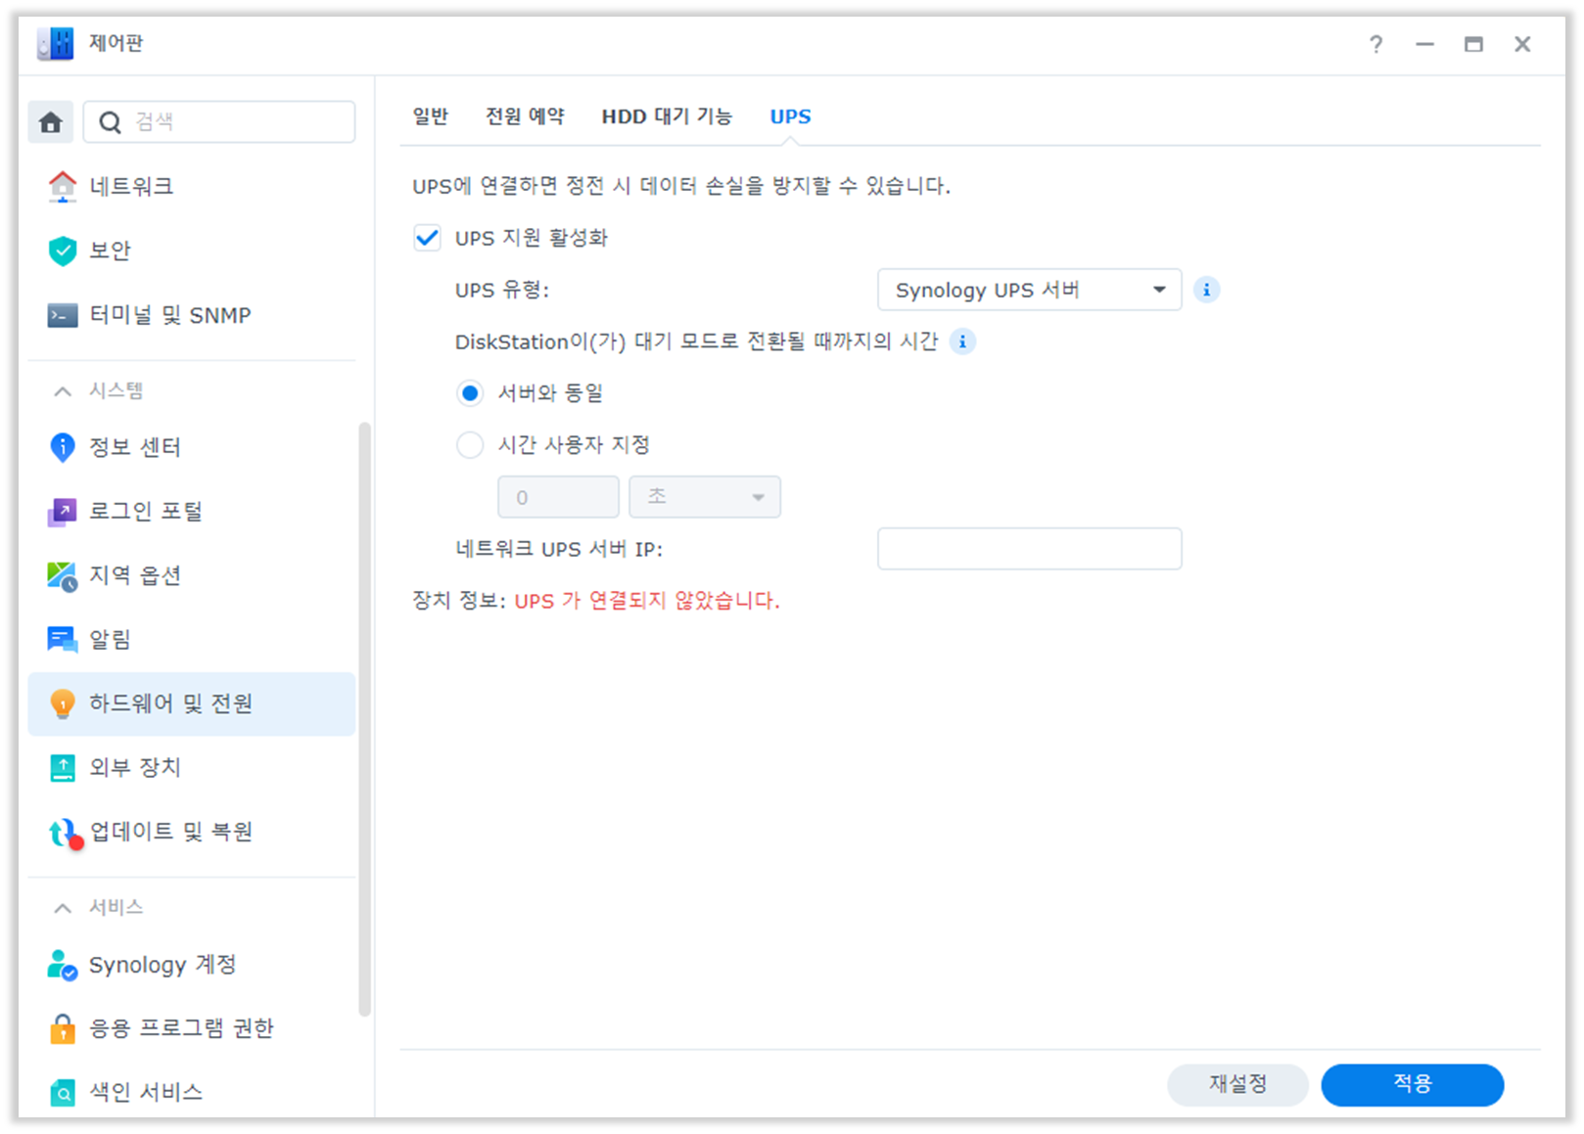Select the UPS tab
The image size is (1584, 1134).
[x=790, y=116]
